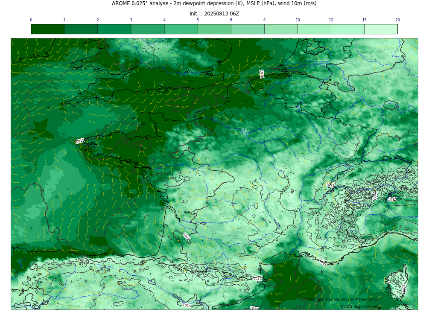Select the 1–2 K colorbar segment
The height and width of the screenshot is (315, 429).
tap(81, 29)
